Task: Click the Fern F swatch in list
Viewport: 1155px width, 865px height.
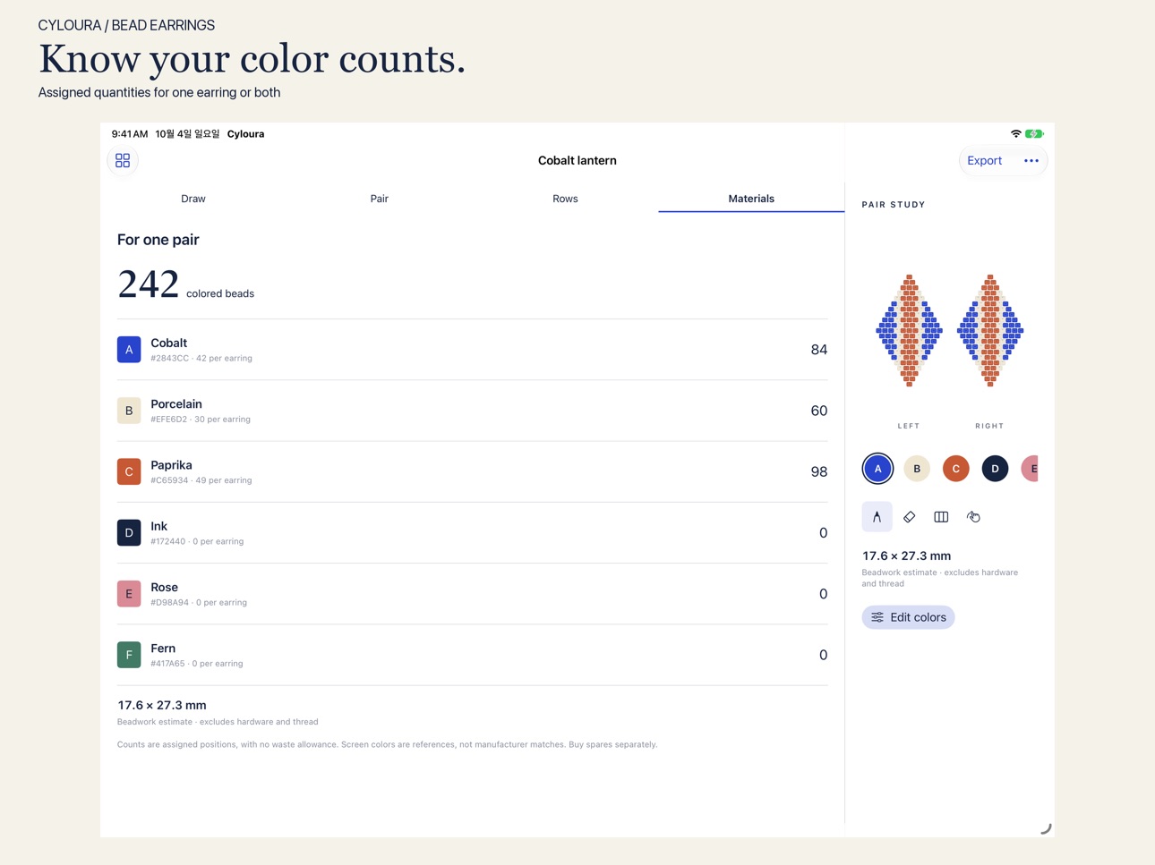Action: pyautogui.click(x=129, y=655)
